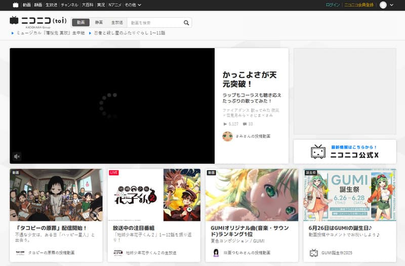Screen dimensions: 405x266
Task: Open the Nアニメ top menu item
Action: point(115,5)
